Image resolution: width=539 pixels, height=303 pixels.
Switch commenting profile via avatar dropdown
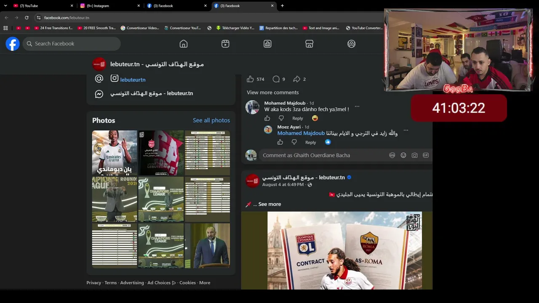251,155
